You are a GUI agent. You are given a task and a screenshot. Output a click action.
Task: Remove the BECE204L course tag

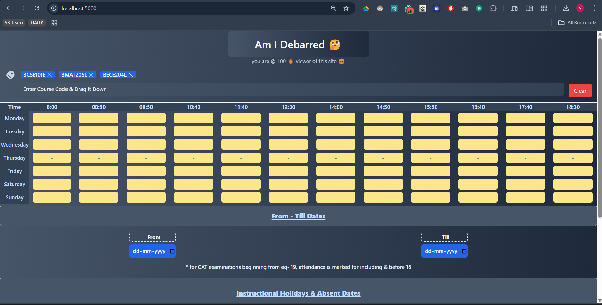pyautogui.click(x=131, y=75)
